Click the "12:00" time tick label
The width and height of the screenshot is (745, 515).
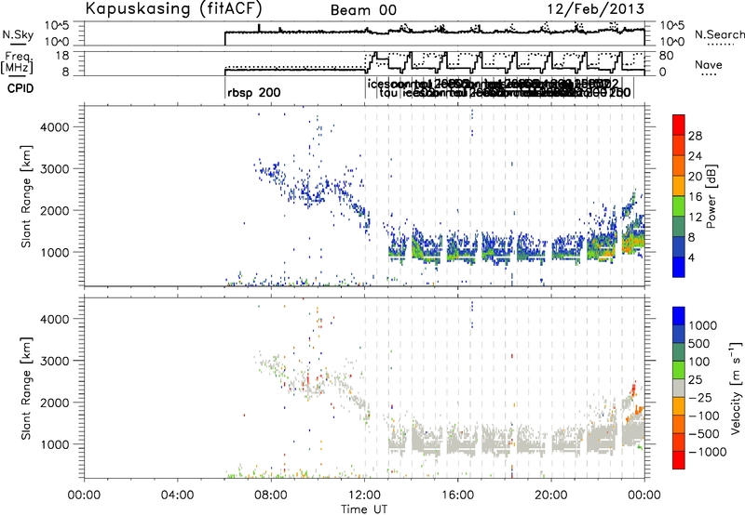364,495
